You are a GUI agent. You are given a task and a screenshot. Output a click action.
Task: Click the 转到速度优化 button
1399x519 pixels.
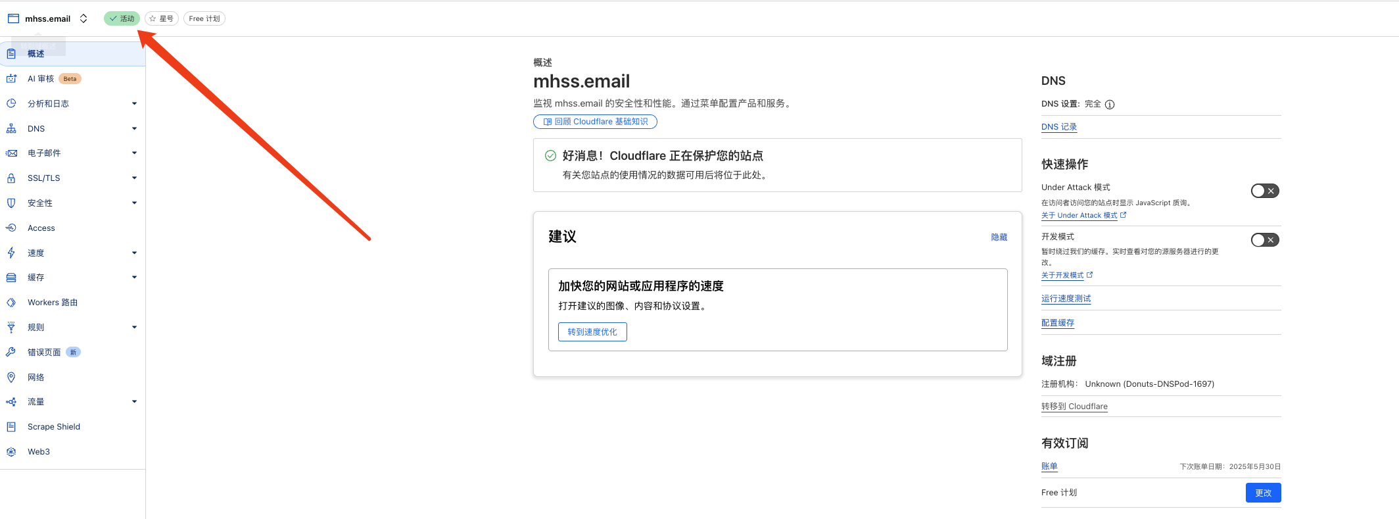pyautogui.click(x=592, y=332)
